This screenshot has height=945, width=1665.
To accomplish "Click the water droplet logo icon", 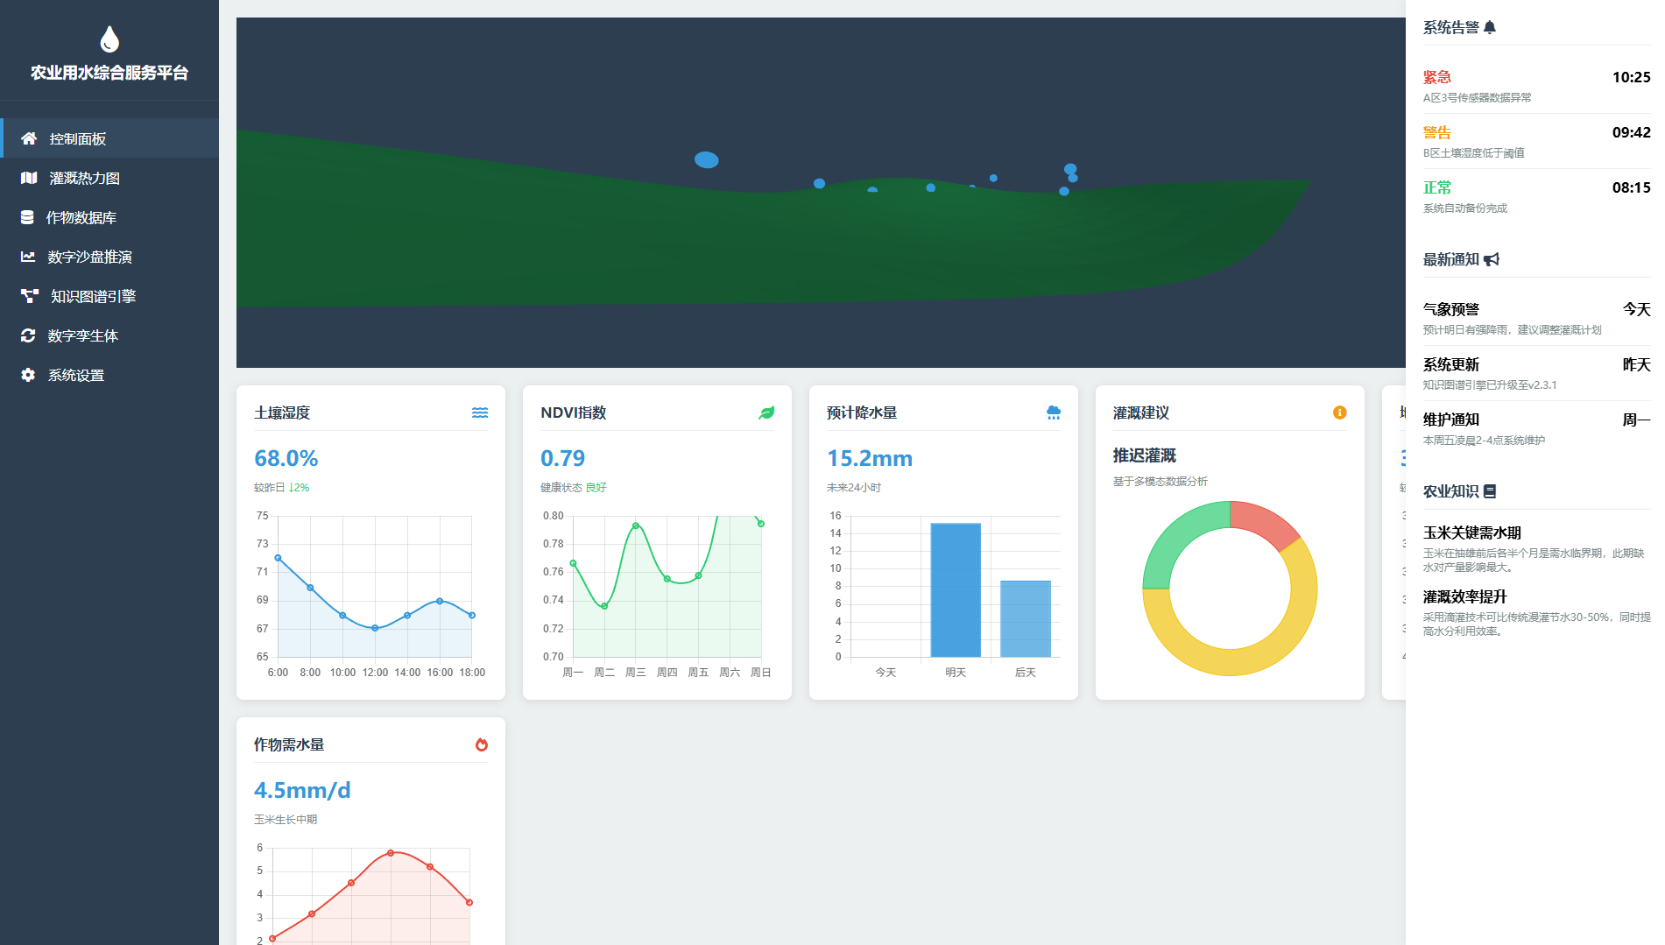I will click(109, 39).
